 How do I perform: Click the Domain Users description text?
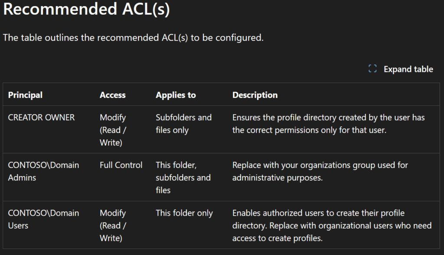point(332,226)
